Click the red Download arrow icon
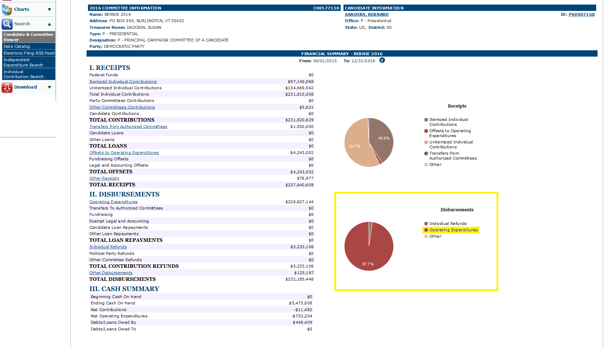 [x=7, y=88]
